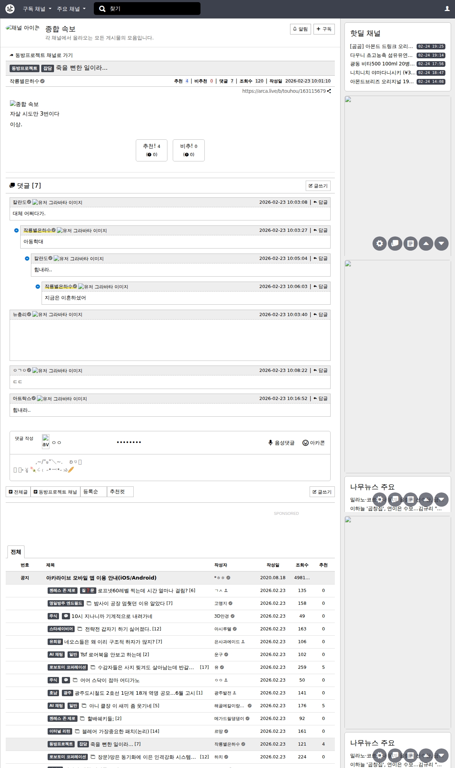Image resolution: width=455 pixels, height=768 pixels.
Task: Open hot deal 다우니 초고농축 섬유유연... link
Action: pos(381,55)
